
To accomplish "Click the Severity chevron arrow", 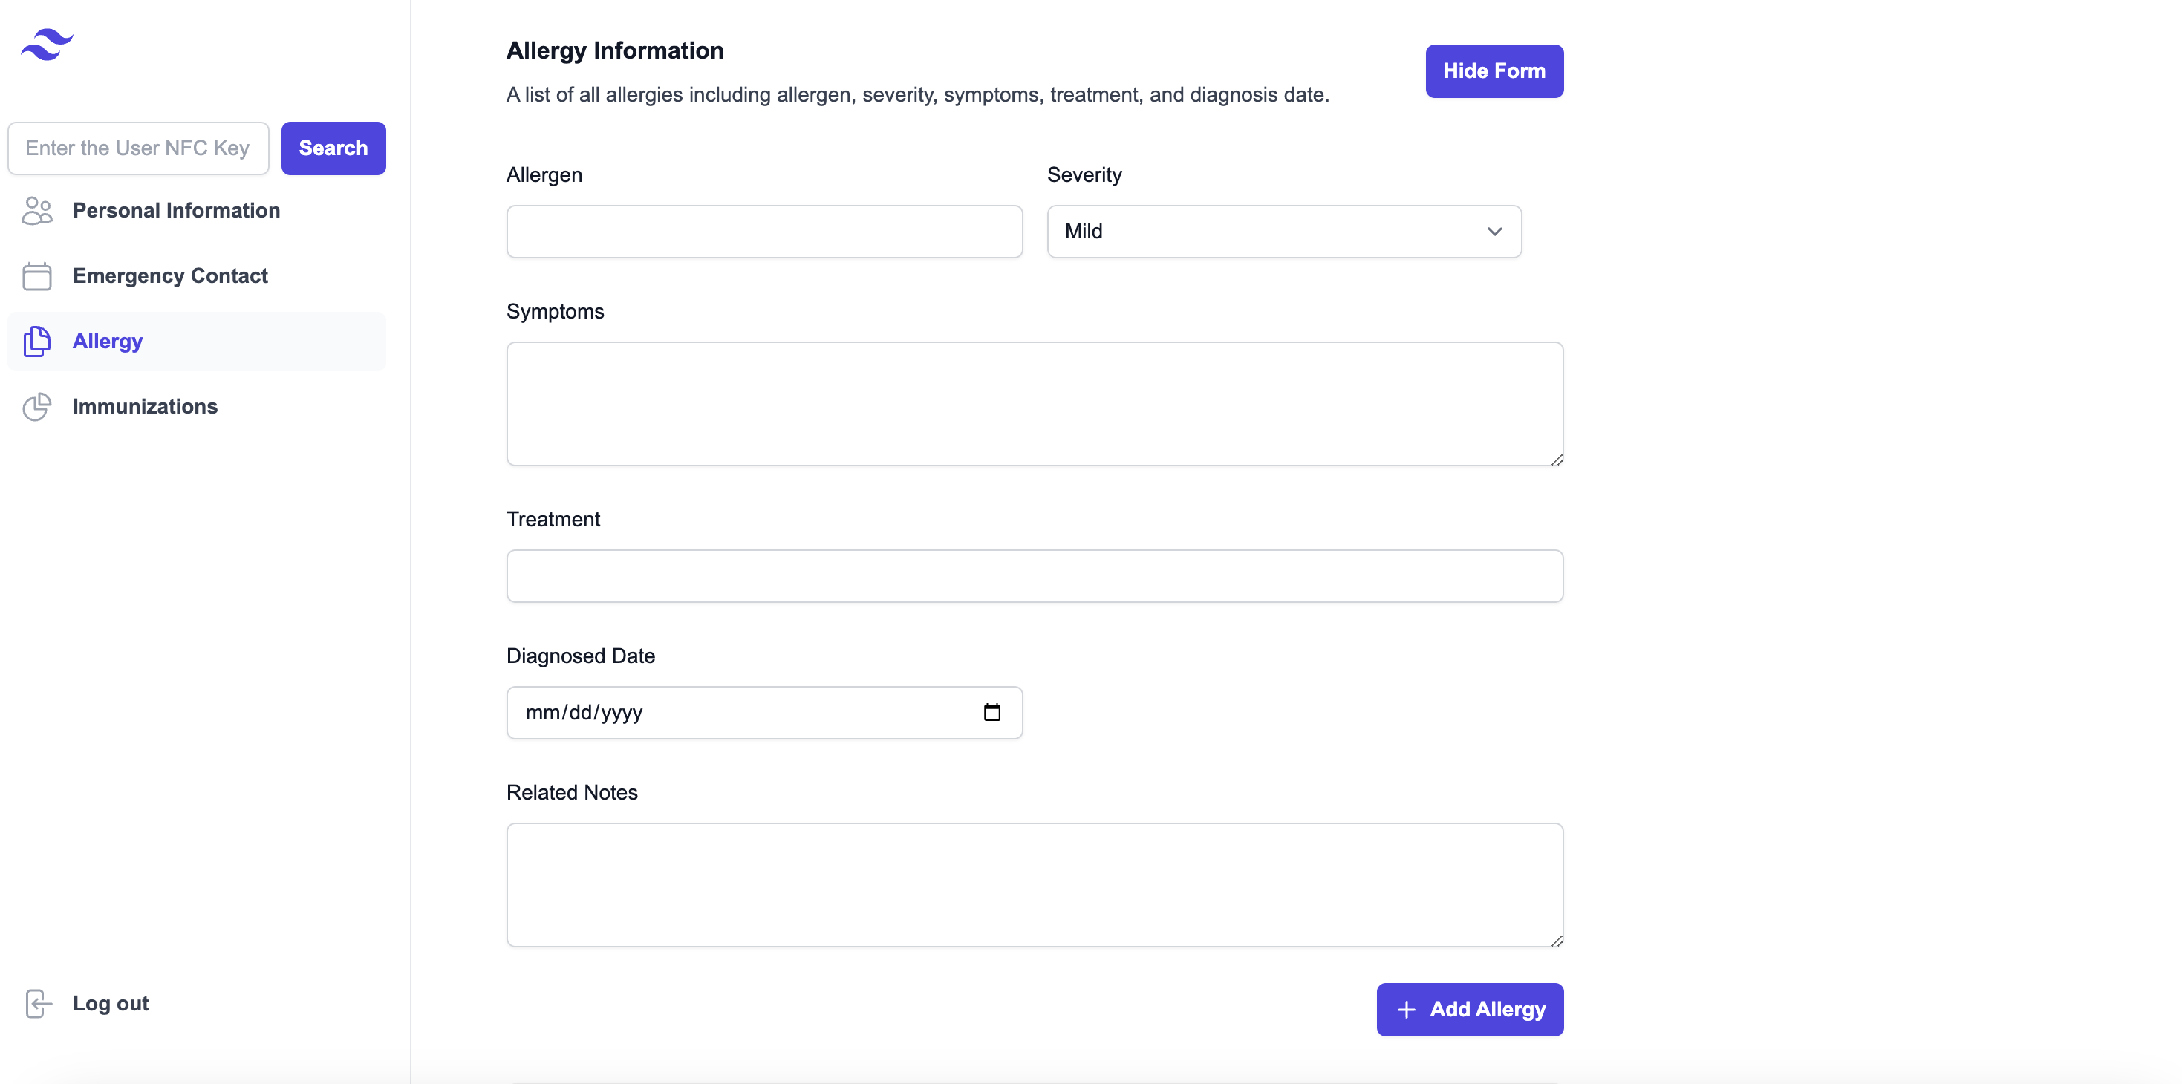I will (x=1494, y=231).
